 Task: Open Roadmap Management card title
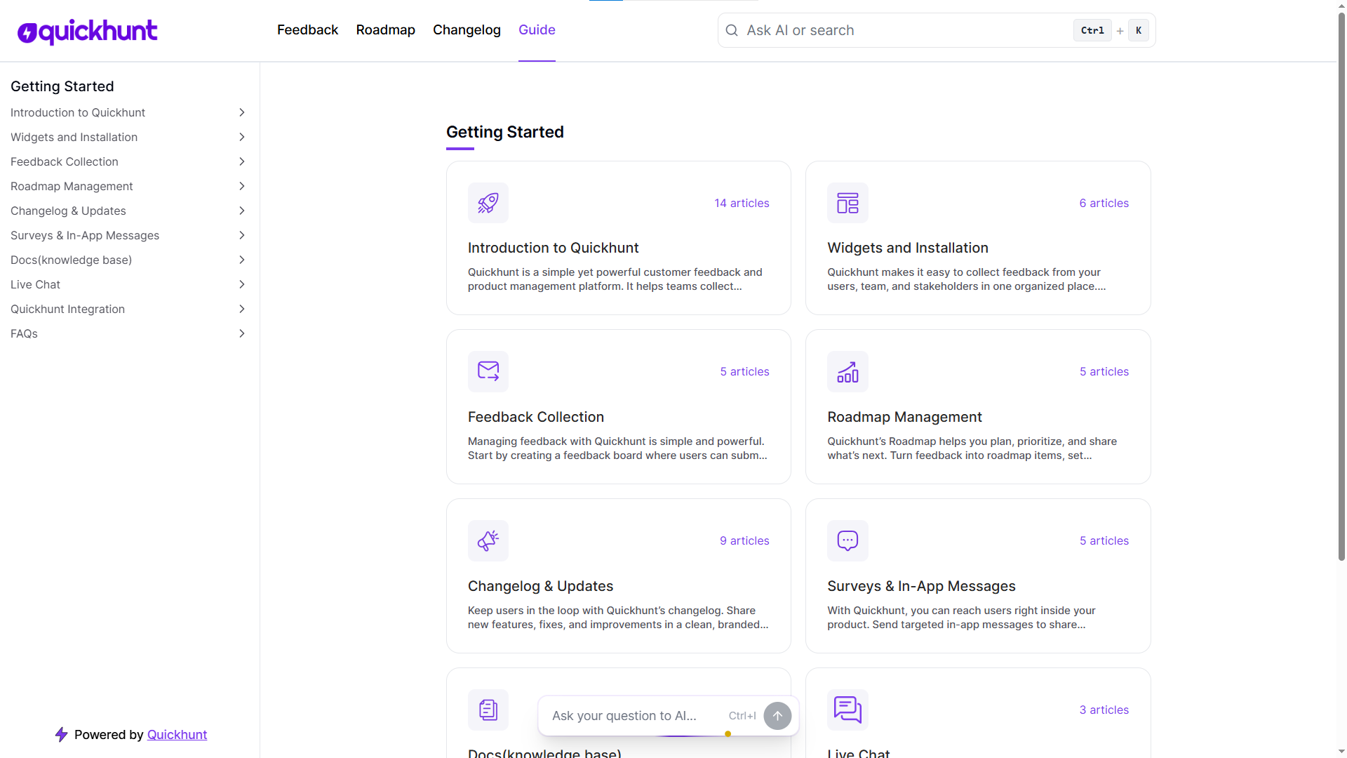[x=904, y=417]
